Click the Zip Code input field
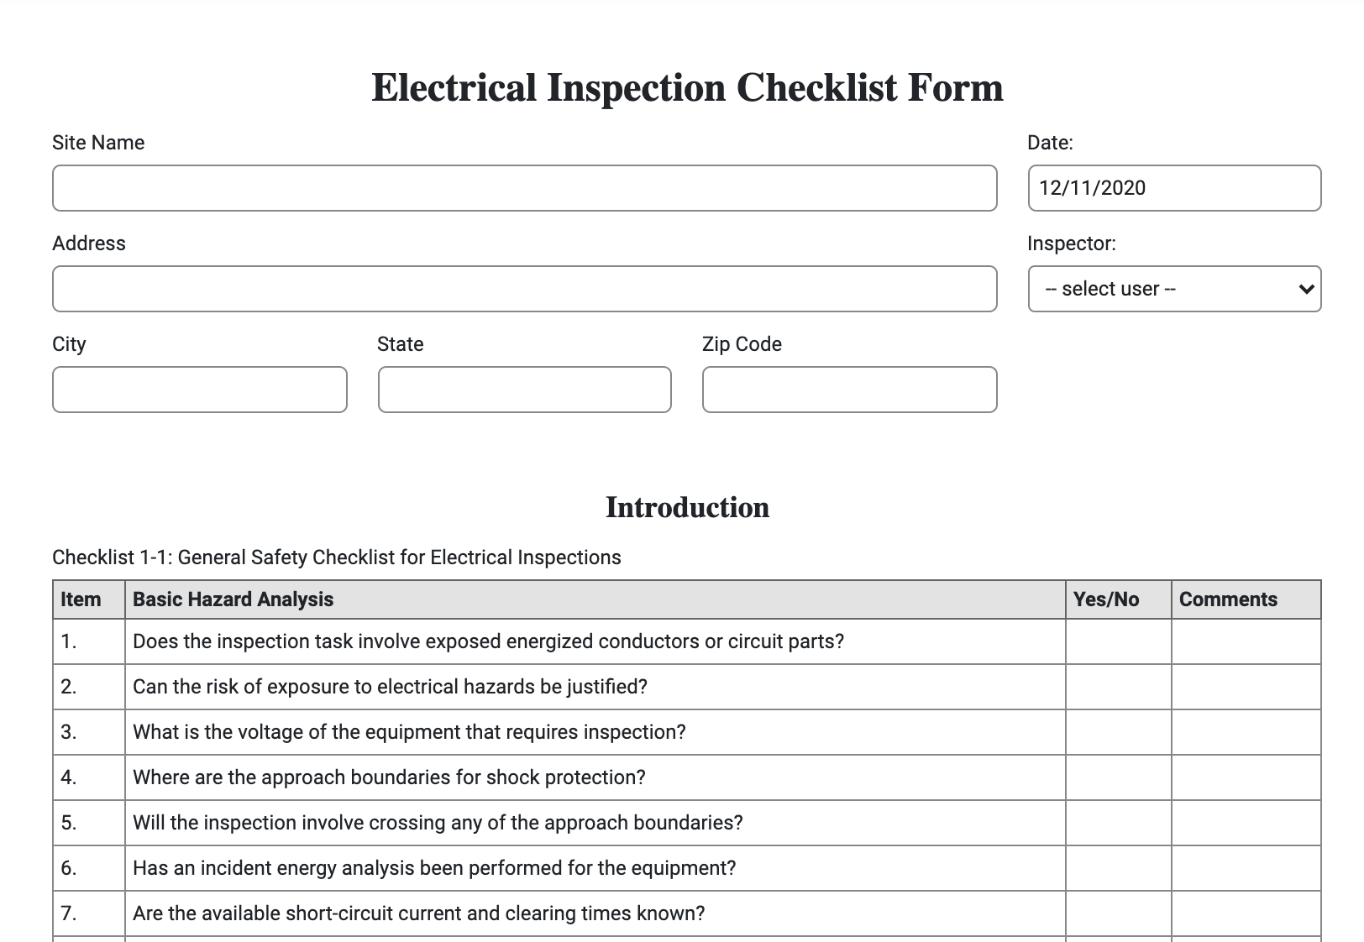 pos(848,390)
